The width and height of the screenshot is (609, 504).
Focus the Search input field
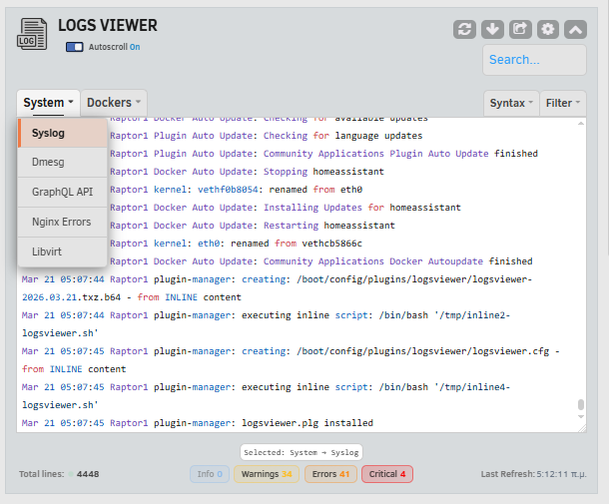click(534, 60)
